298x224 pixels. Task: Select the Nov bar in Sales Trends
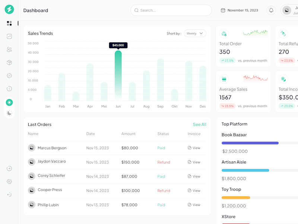[x=188, y=81]
